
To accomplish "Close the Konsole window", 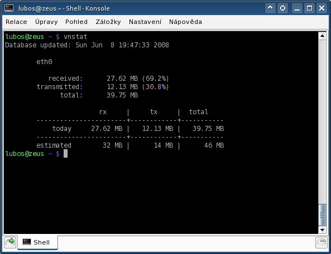I will (x=322, y=8).
